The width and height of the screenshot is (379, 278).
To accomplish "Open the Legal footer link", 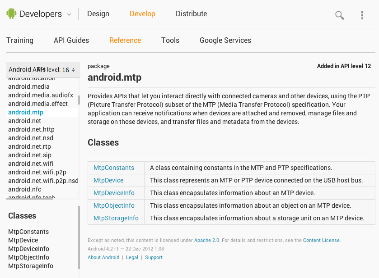I will click(132, 257).
